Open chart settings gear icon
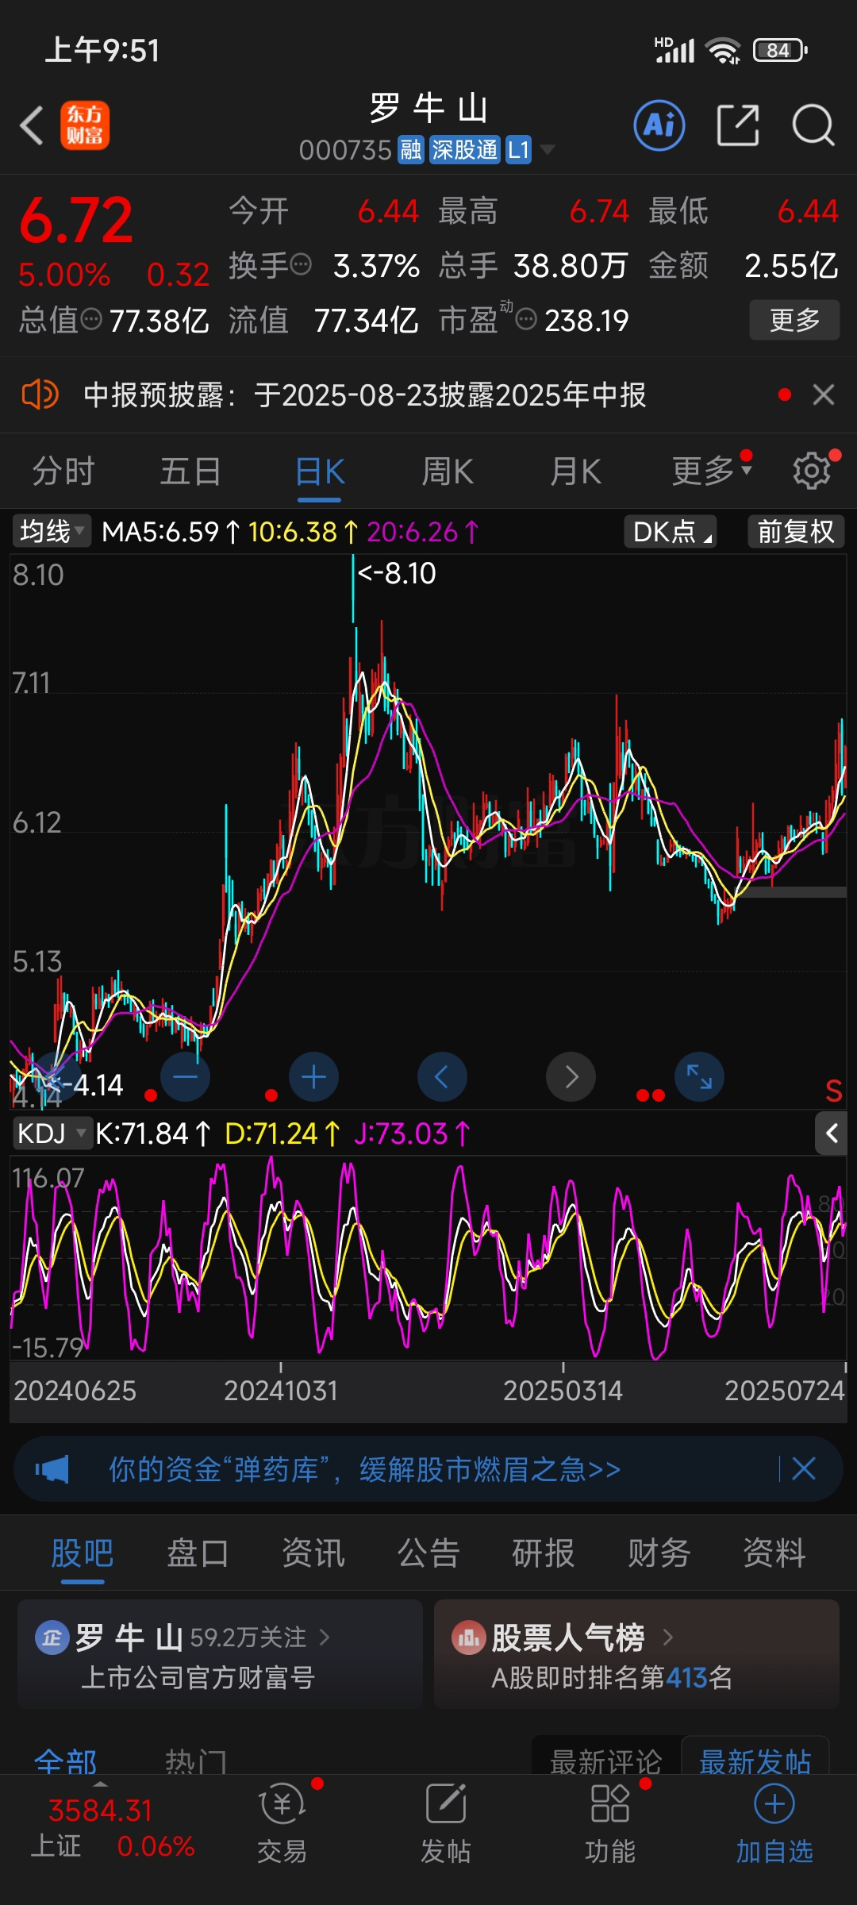Image resolution: width=857 pixels, height=1905 pixels. [812, 471]
